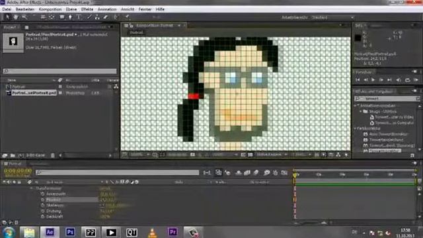Open Photoshop from the Windows taskbar
Screen dimensions: 423x238
tap(70, 232)
